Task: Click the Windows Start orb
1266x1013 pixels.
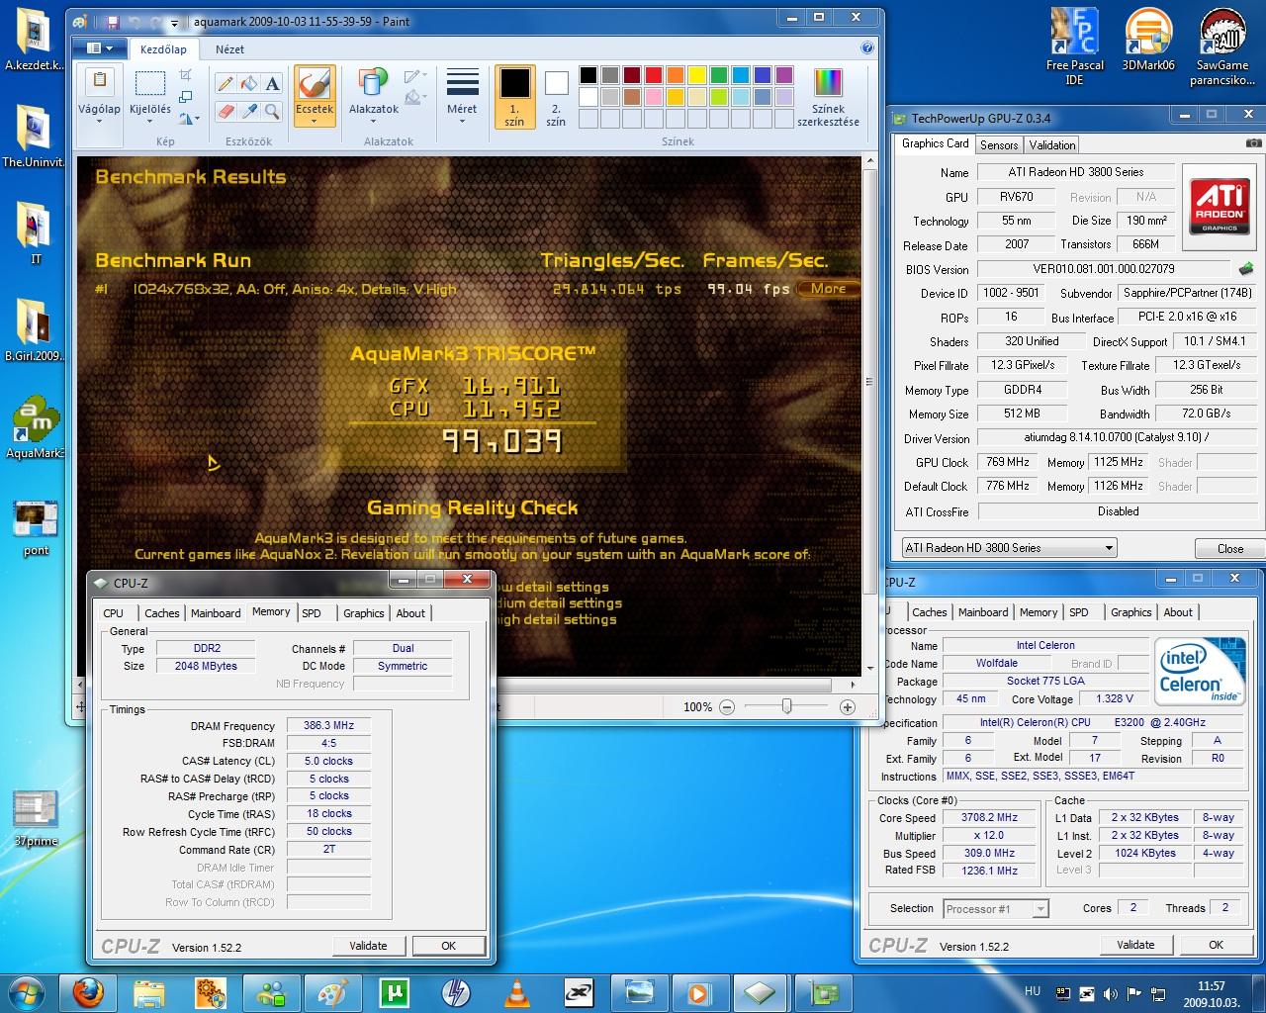Action: [x=27, y=991]
